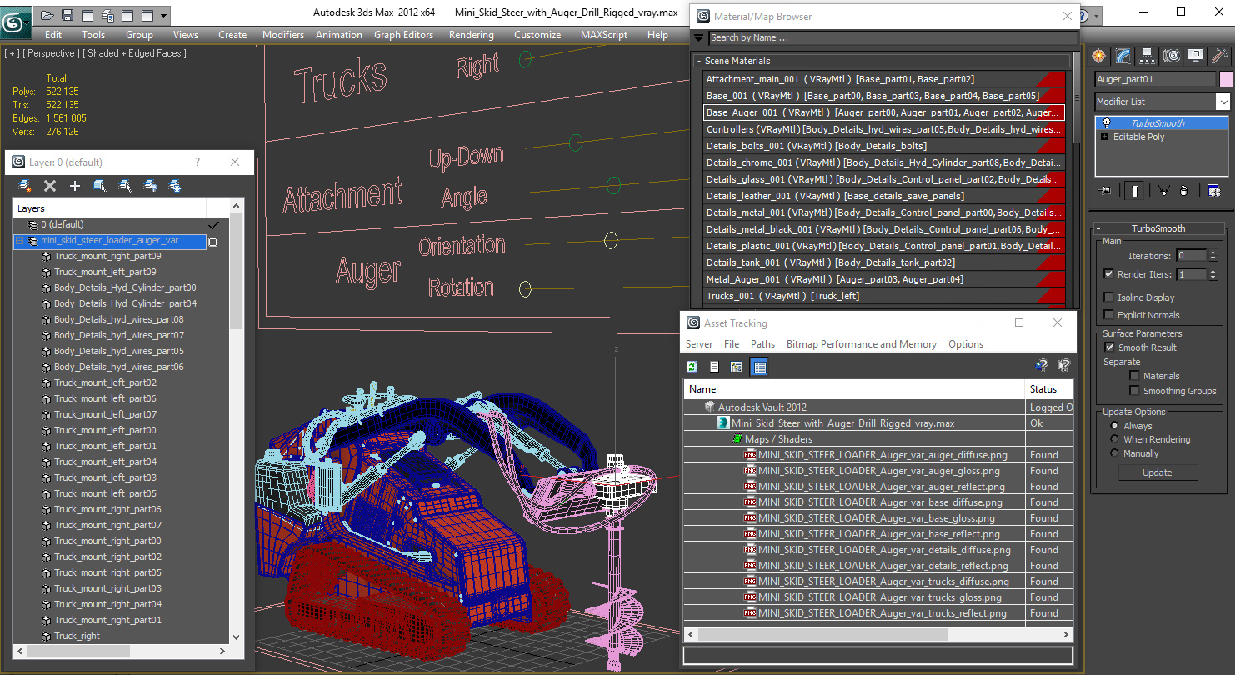The height and width of the screenshot is (675, 1235).
Task: Click the Refresh icon in Asset Tracking
Action: pos(692,367)
